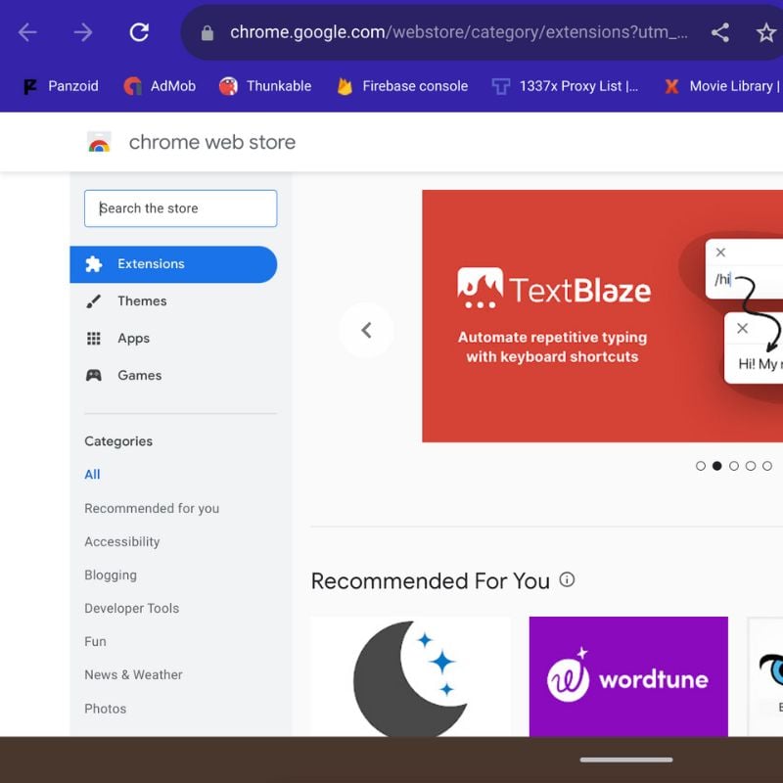783x783 pixels.
Task: Select the Fun category
Action: click(x=95, y=642)
